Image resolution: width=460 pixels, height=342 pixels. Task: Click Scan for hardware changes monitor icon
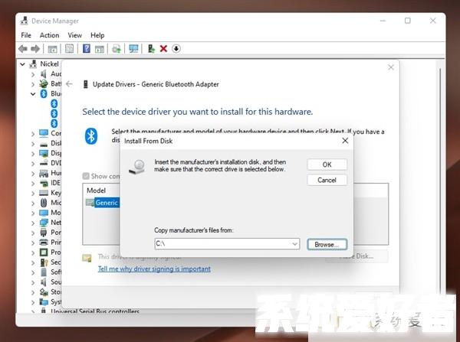pyautogui.click(x=133, y=49)
